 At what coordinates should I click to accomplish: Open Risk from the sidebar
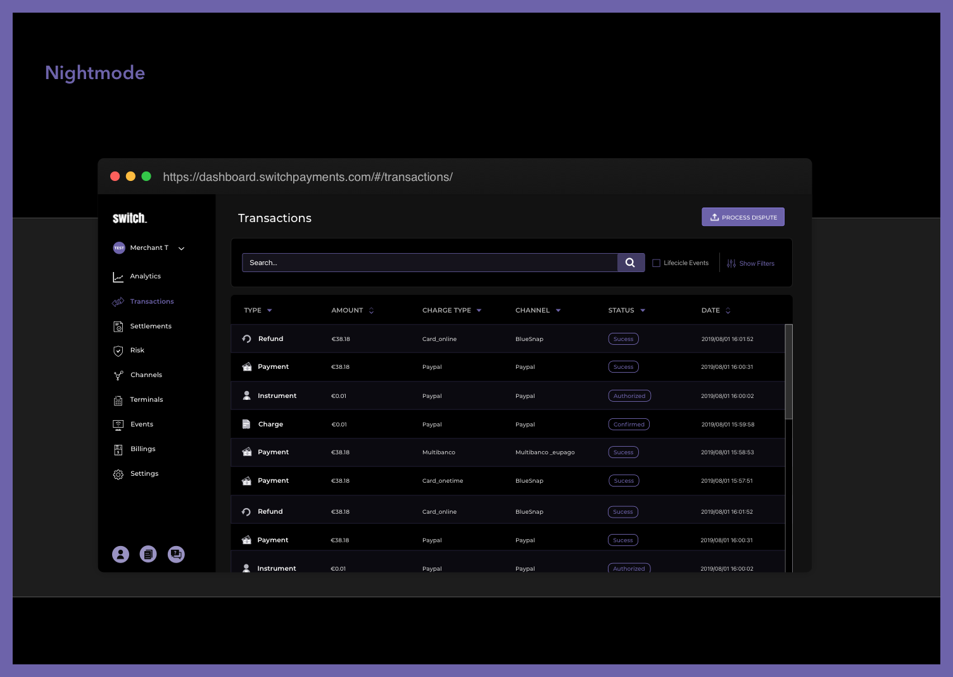coord(137,351)
